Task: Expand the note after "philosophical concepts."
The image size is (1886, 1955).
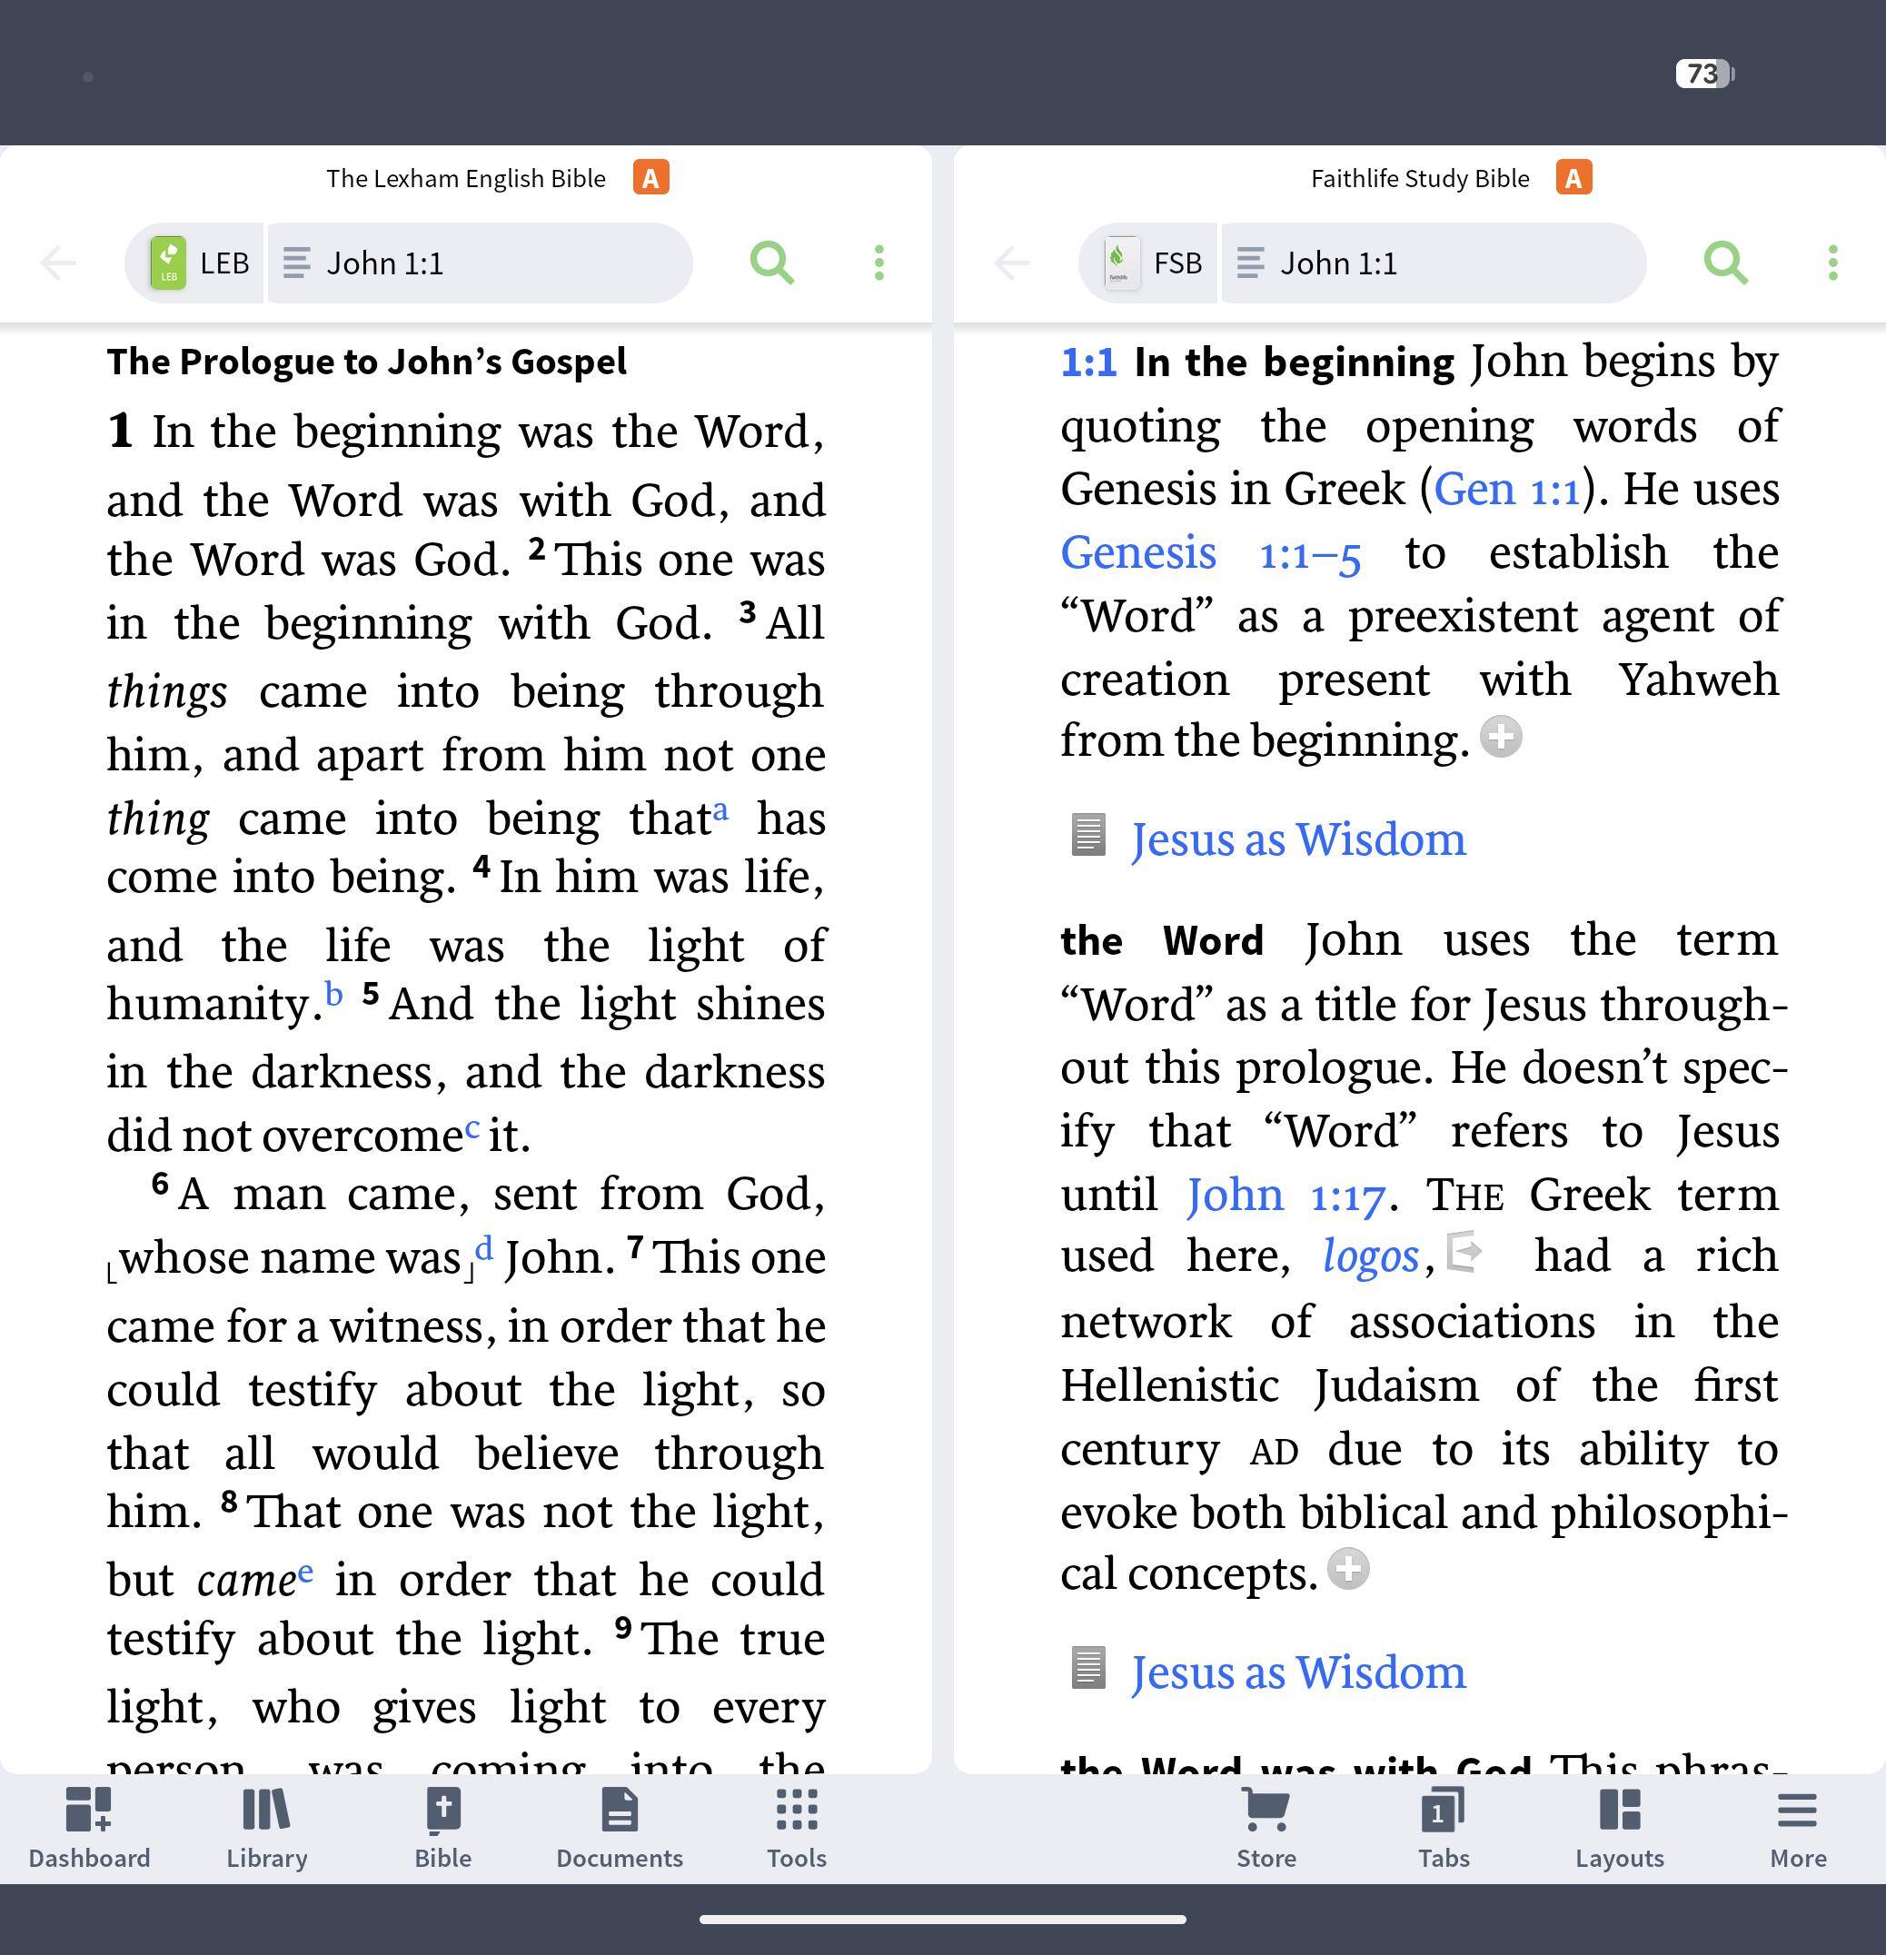Action: point(1347,1569)
